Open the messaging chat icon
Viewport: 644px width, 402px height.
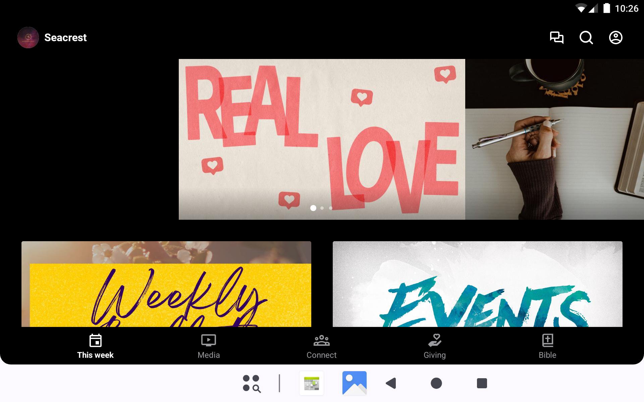click(556, 38)
